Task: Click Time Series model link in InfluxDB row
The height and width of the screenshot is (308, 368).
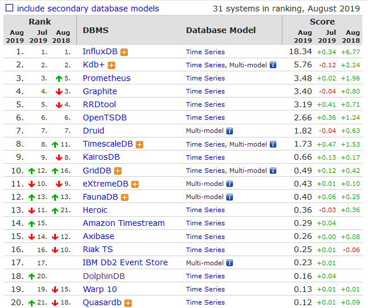Action: click(x=205, y=52)
